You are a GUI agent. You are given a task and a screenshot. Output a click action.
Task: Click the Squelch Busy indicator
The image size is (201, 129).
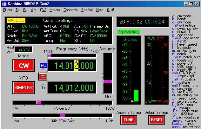[x=129, y=32]
